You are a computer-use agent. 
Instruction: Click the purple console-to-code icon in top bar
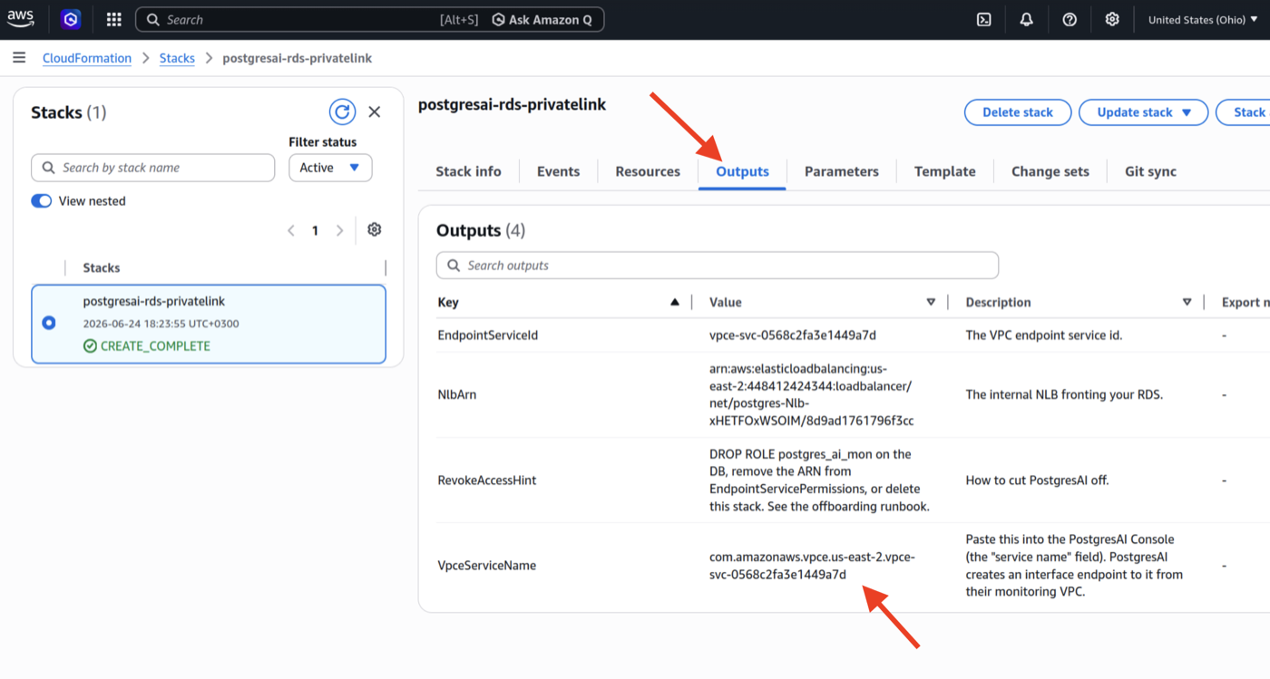tap(71, 19)
